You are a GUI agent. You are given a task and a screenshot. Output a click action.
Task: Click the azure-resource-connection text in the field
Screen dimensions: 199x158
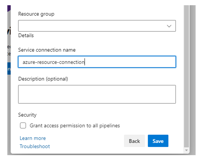[x=53, y=62]
